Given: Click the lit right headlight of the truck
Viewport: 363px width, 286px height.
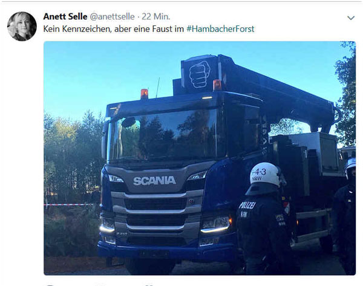Looking at the screenshot, I should click(215, 224).
